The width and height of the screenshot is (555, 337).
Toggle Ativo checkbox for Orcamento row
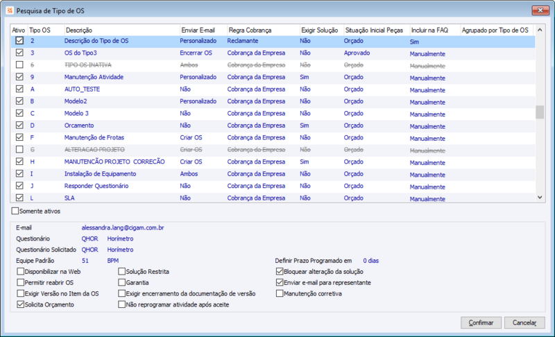click(x=19, y=126)
